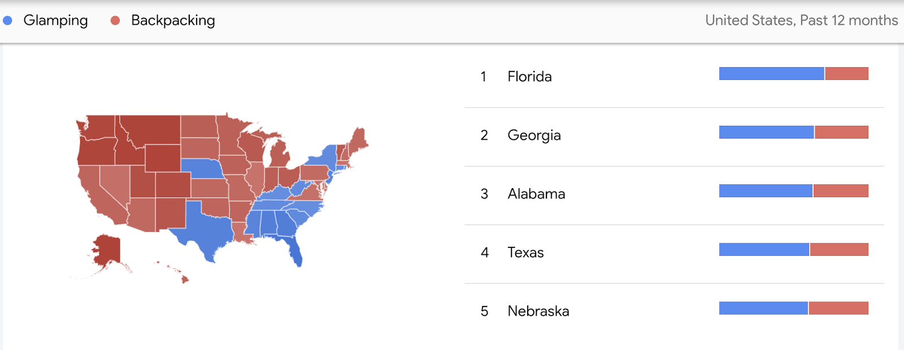
Task: Open the Georgia row in the ranking
Action: 674,135
